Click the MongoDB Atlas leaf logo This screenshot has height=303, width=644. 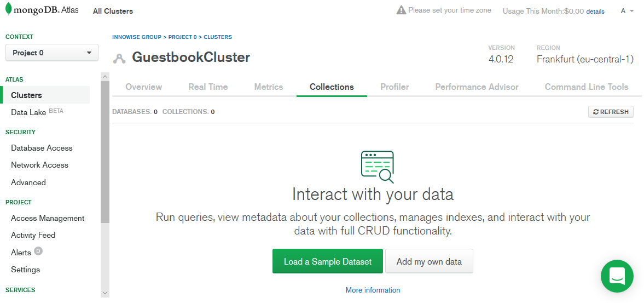[8, 10]
